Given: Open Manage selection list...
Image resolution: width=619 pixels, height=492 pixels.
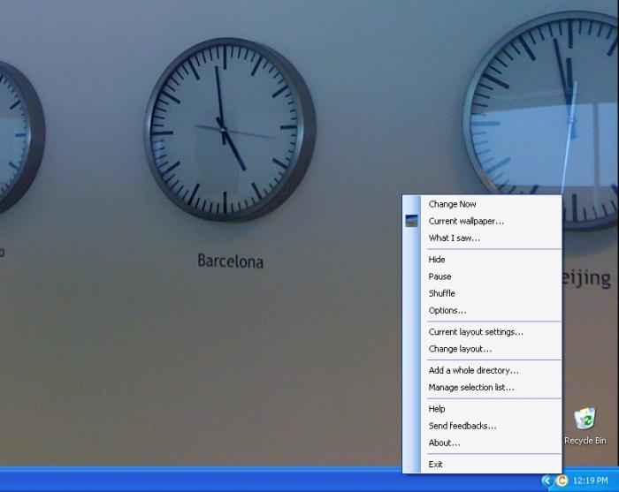Looking at the screenshot, I should tap(482, 388).
